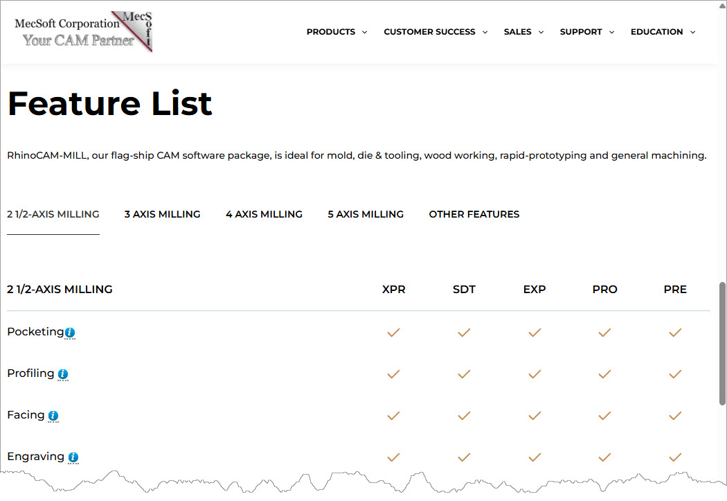Screen dimensions: 727x501
Task: Show the Other Features tab
Action: point(474,214)
